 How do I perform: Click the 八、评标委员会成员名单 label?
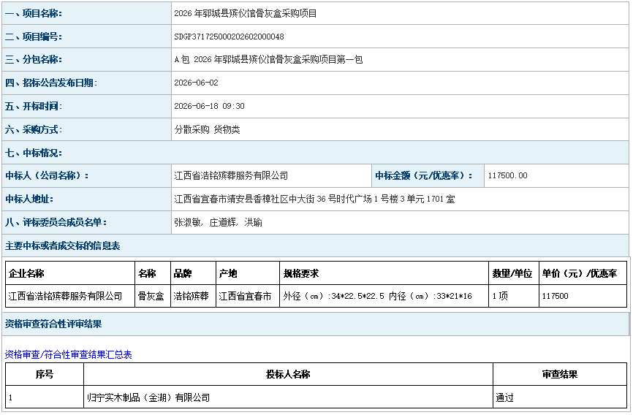tap(56, 222)
